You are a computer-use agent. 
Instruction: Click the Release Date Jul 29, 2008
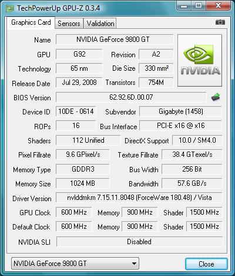[79, 83]
